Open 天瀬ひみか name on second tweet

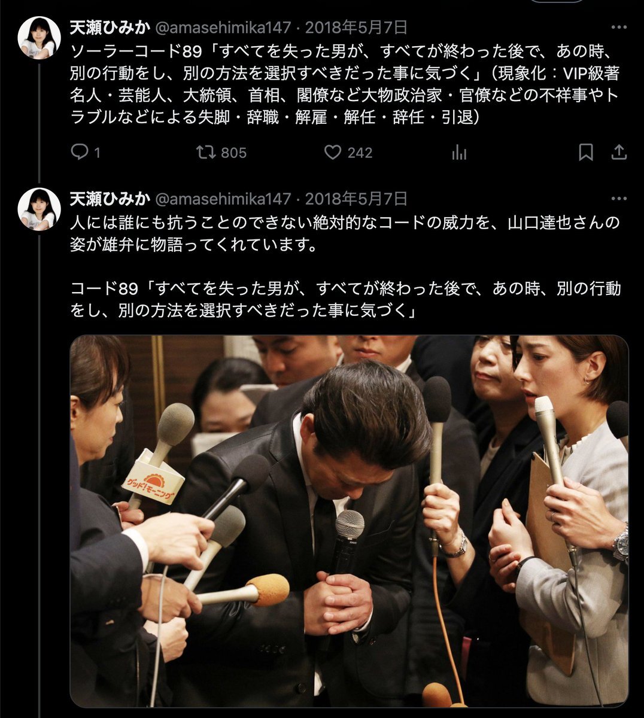110,198
